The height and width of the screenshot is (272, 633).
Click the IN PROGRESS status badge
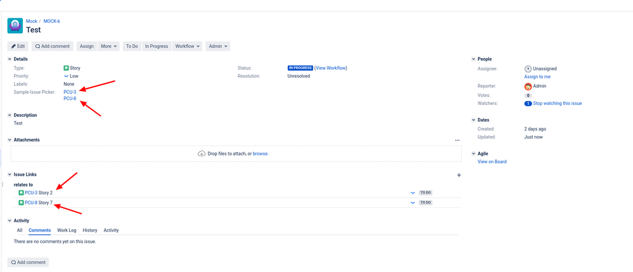click(x=301, y=68)
